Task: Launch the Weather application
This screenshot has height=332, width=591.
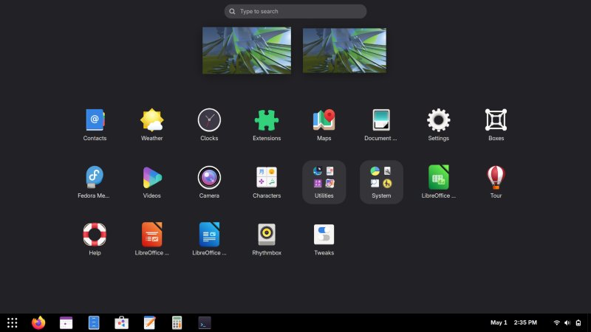Action: coord(152,120)
